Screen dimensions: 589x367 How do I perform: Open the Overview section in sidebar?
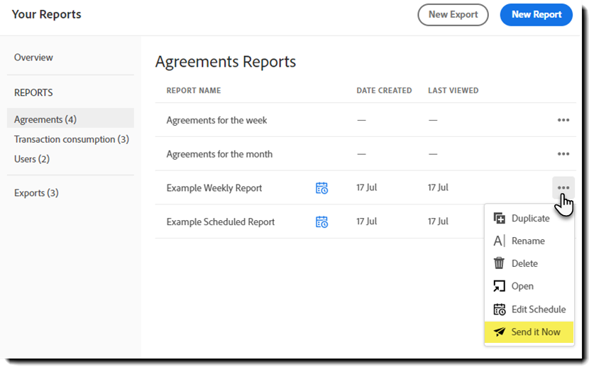tap(33, 57)
